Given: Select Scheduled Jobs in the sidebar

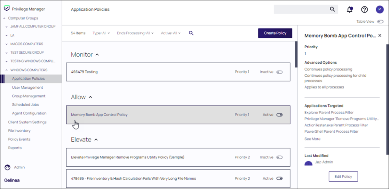Looking at the screenshot, I should [x=25, y=105].
